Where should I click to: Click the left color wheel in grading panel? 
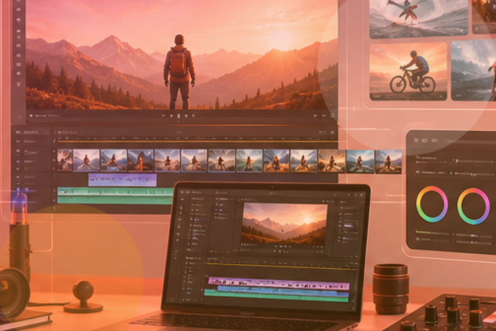(432, 204)
